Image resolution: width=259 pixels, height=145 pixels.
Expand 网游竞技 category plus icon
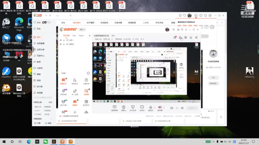coord(51,119)
